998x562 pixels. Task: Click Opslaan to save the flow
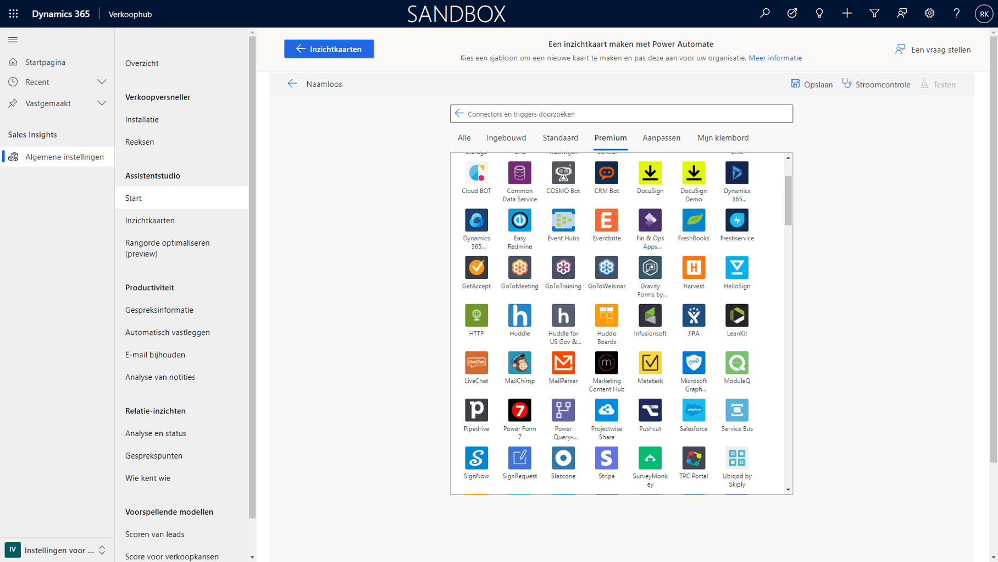tap(811, 84)
